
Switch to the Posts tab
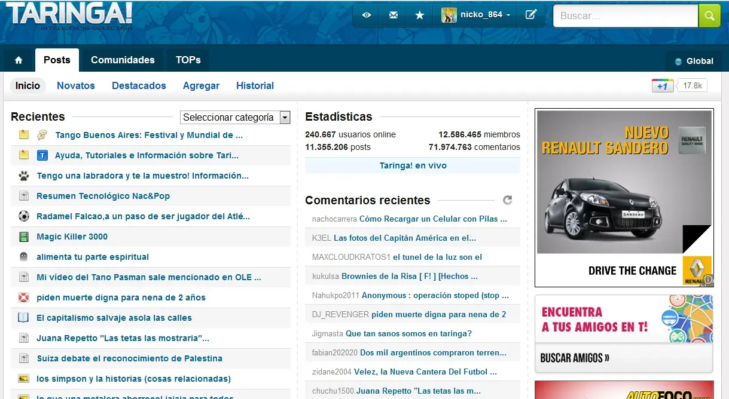(x=57, y=60)
